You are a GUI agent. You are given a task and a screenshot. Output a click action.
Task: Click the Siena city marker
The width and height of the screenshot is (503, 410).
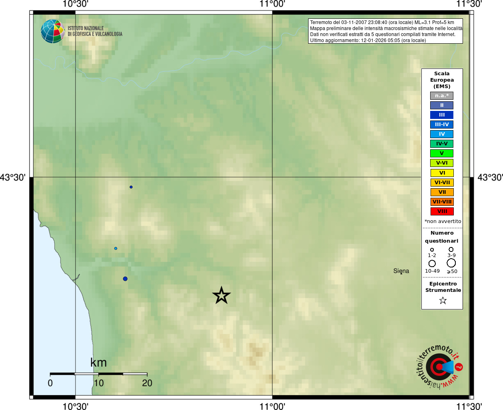tap(401, 274)
